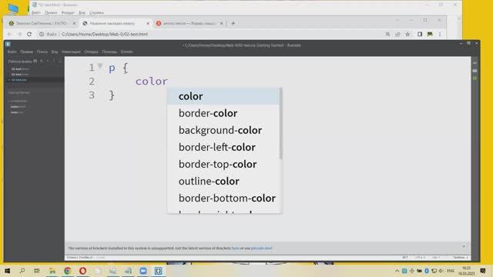This screenshot has width=493, height=277.
Task: Open Chrome side panel icon
Action: [x=420, y=34]
